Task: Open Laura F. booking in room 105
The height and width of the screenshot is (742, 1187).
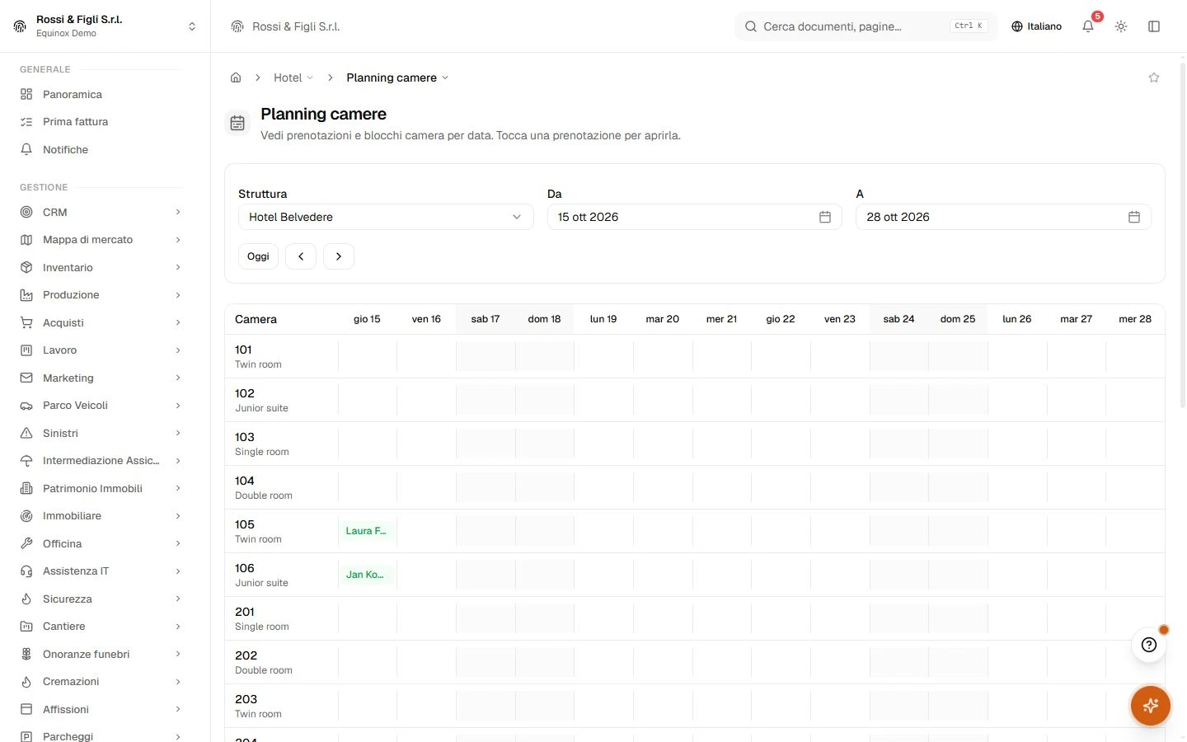Action: [367, 531]
